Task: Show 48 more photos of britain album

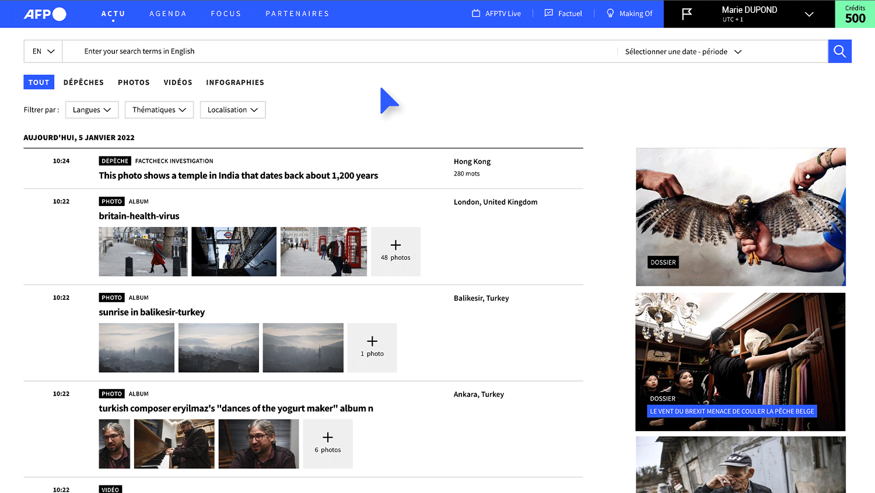Action: click(395, 251)
